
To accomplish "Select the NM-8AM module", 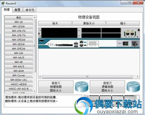I will tap(19, 71).
